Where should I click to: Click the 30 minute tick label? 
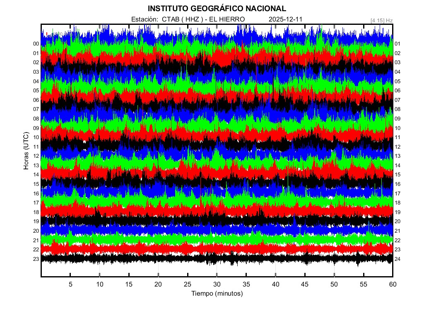[217, 284]
